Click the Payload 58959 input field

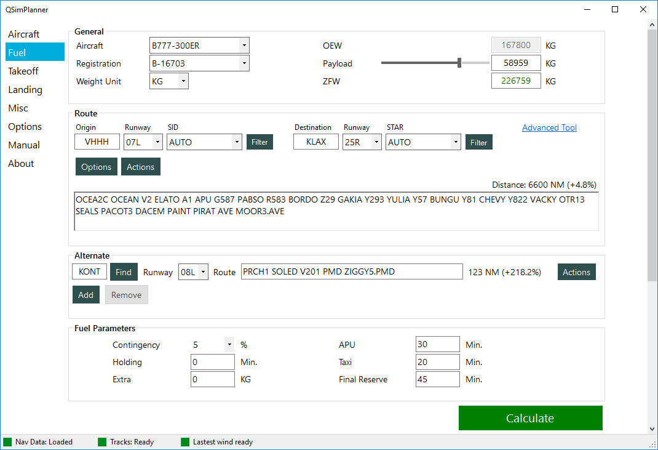tap(516, 63)
